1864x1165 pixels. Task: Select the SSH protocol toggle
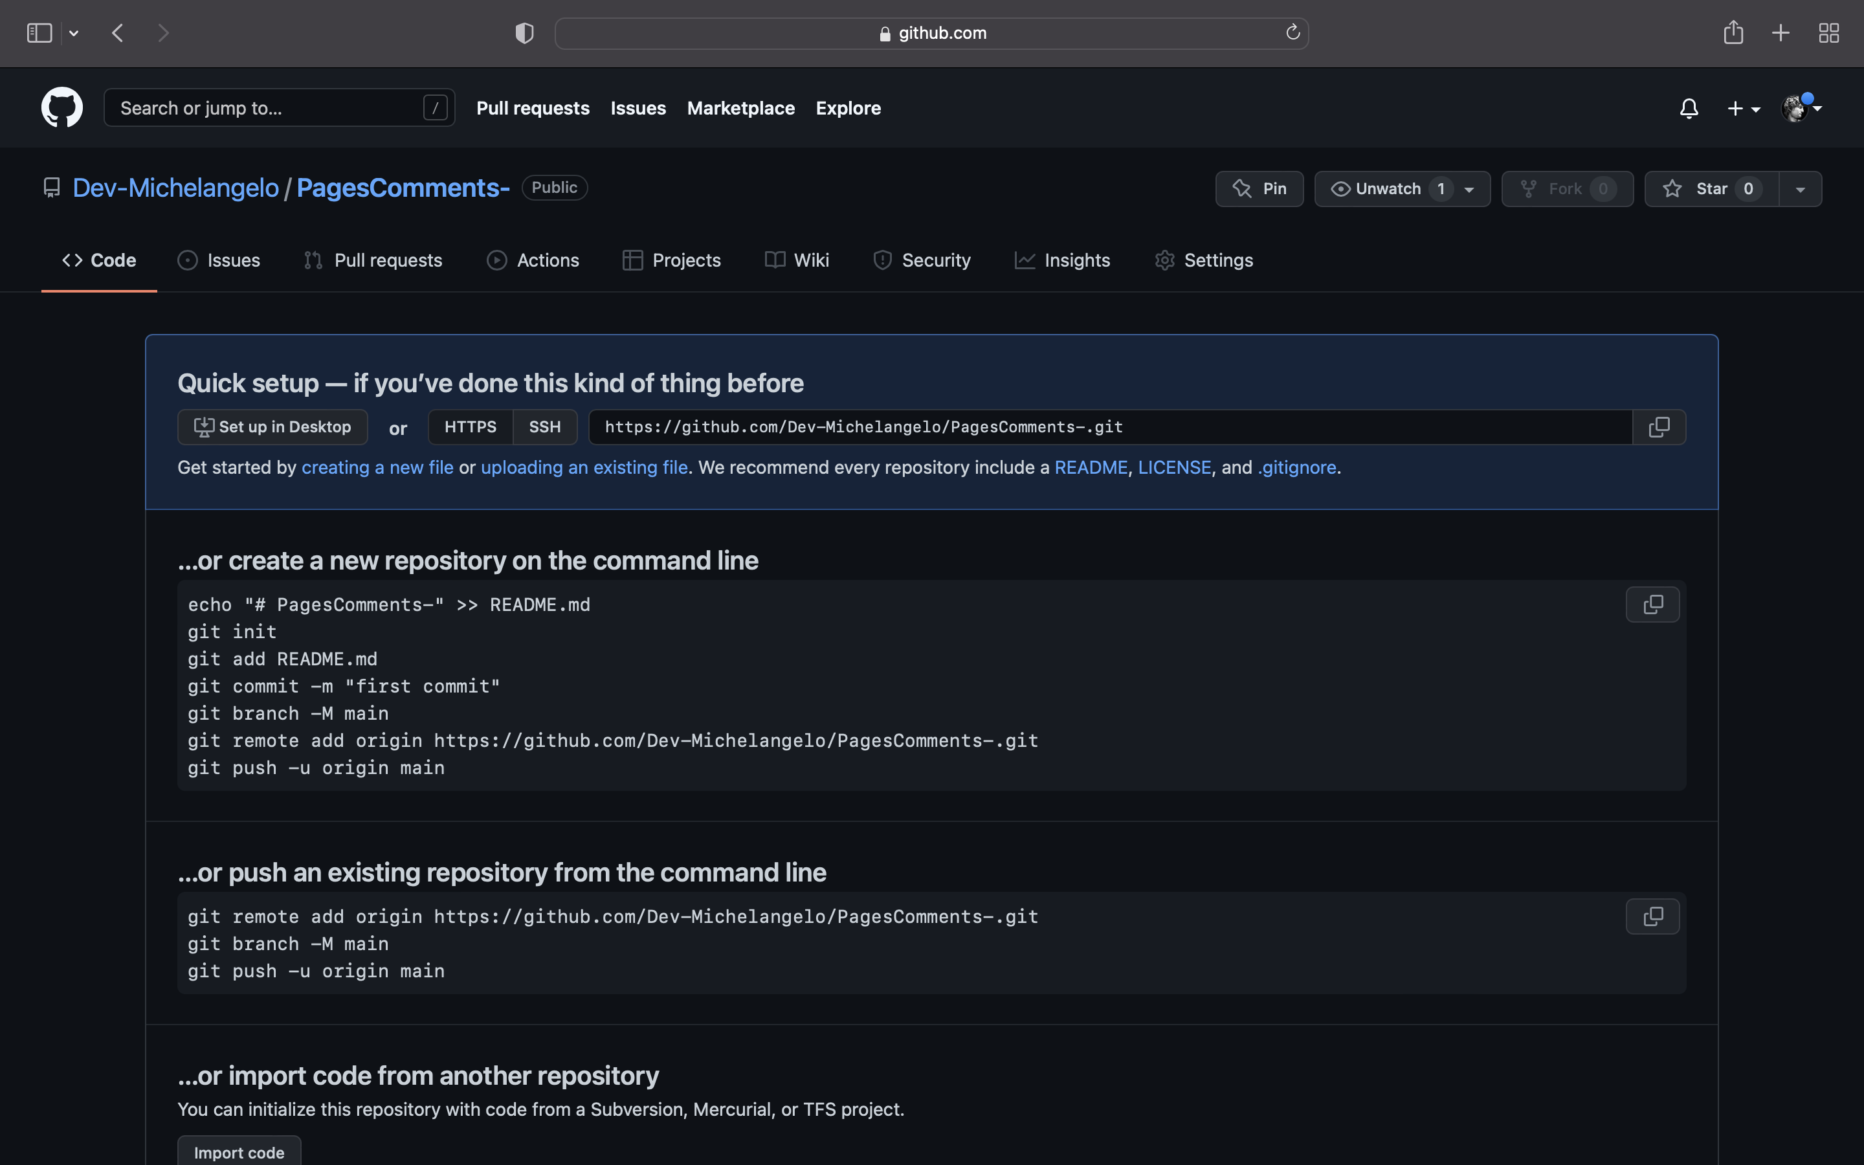click(x=544, y=427)
